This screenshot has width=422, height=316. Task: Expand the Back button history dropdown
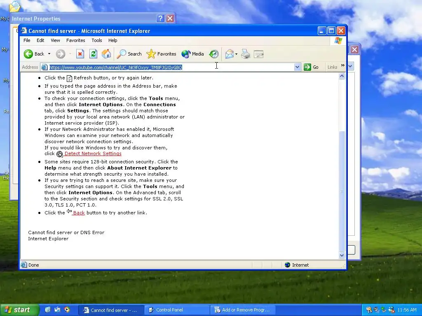(49, 54)
